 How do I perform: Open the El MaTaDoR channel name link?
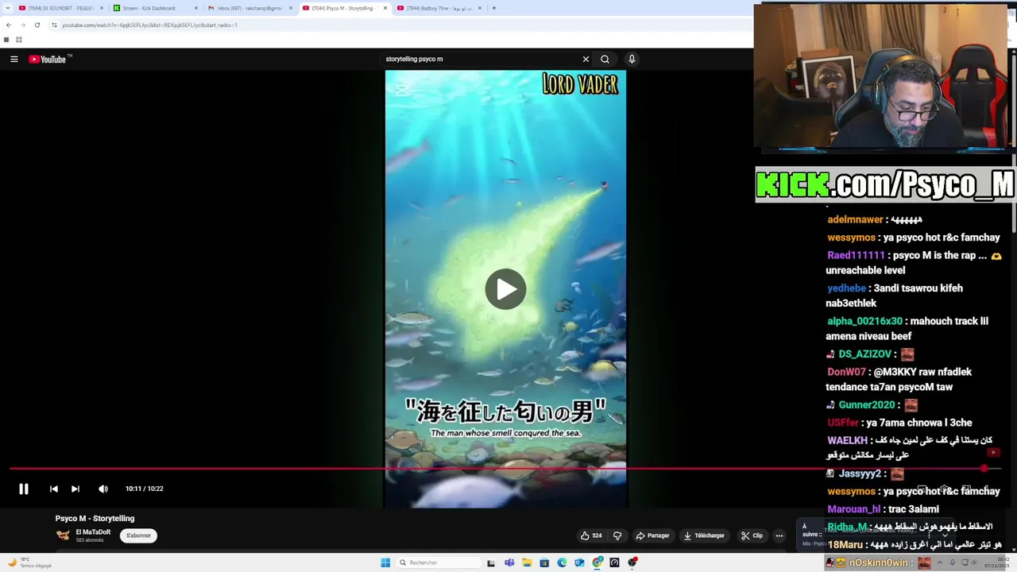(x=93, y=532)
